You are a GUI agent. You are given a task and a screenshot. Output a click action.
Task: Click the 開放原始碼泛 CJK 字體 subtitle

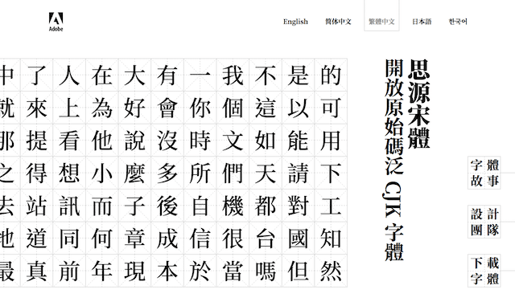coord(394,160)
